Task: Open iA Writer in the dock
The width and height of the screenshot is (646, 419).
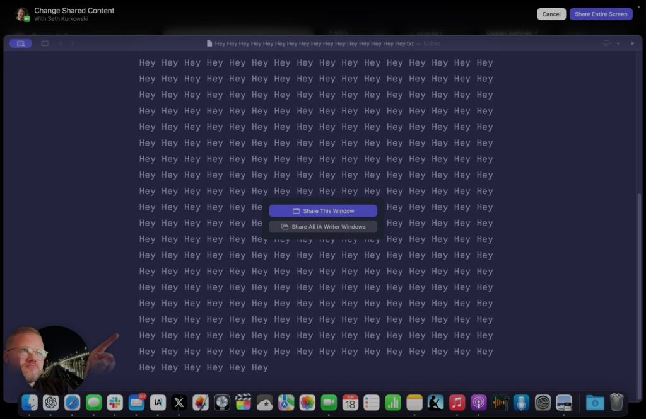Action: click(x=158, y=402)
